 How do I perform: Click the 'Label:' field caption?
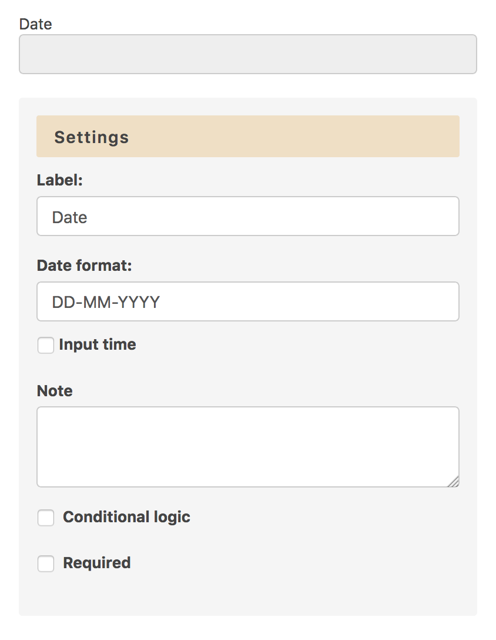tap(60, 180)
